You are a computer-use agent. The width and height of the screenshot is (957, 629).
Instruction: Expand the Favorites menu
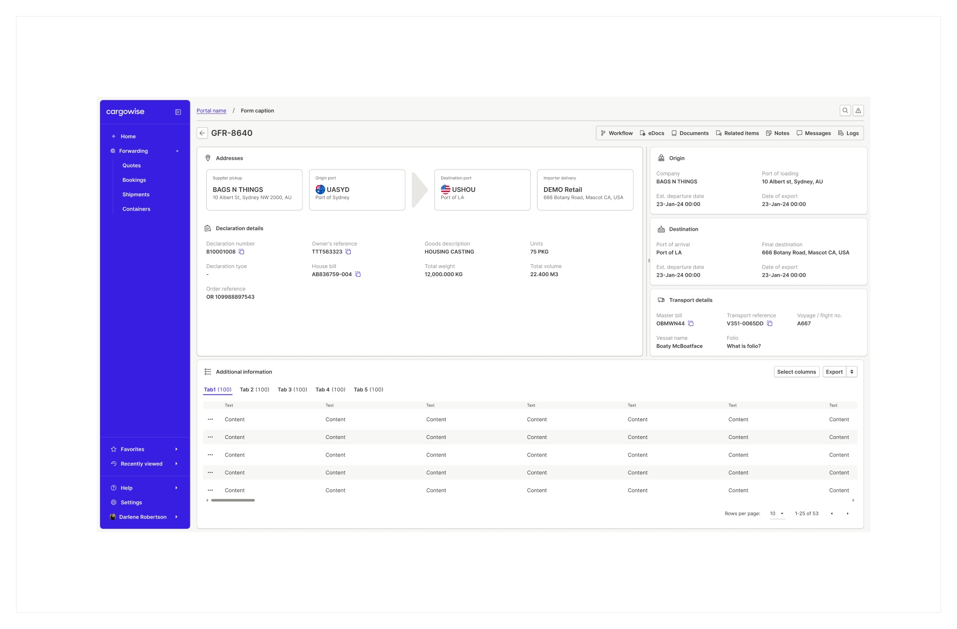coord(177,449)
